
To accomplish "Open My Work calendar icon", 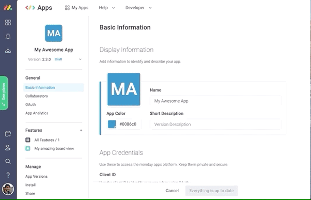I will click(8, 134).
